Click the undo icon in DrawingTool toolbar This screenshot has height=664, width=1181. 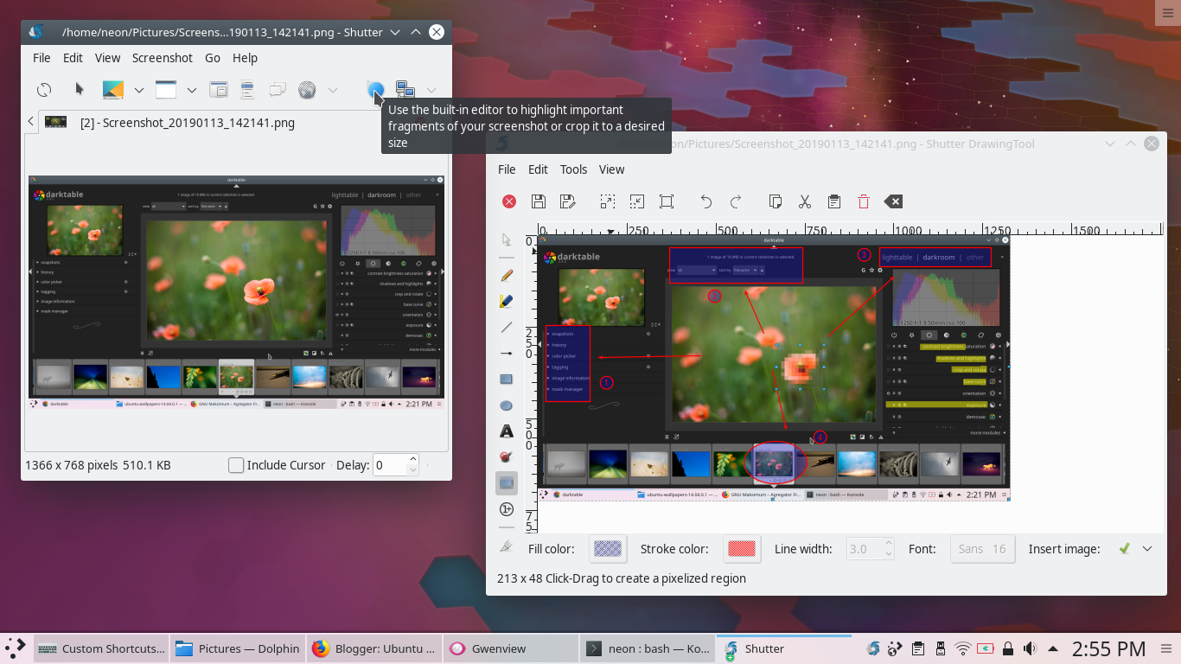pyautogui.click(x=705, y=201)
